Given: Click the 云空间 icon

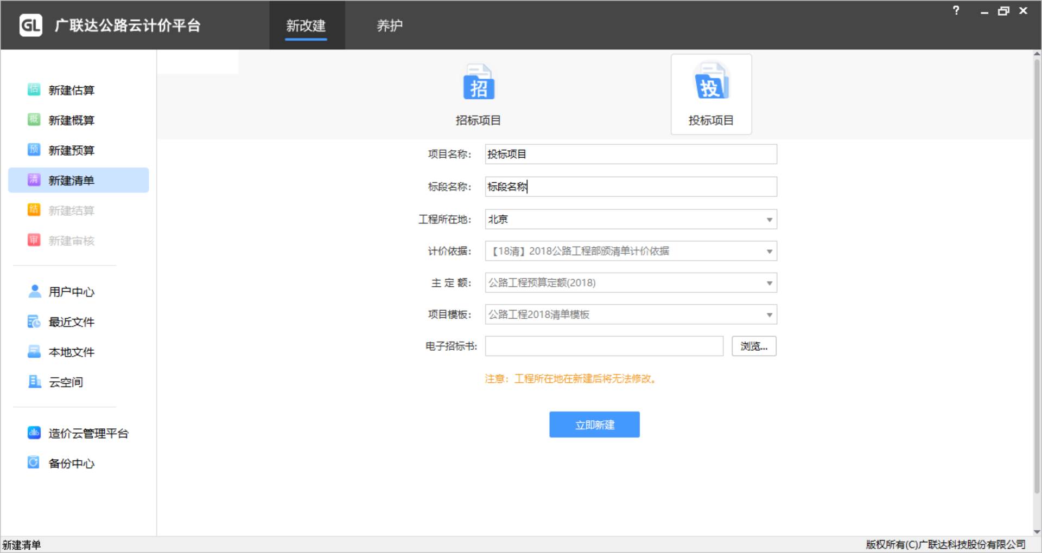Looking at the screenshot, I should pos(34,382).
